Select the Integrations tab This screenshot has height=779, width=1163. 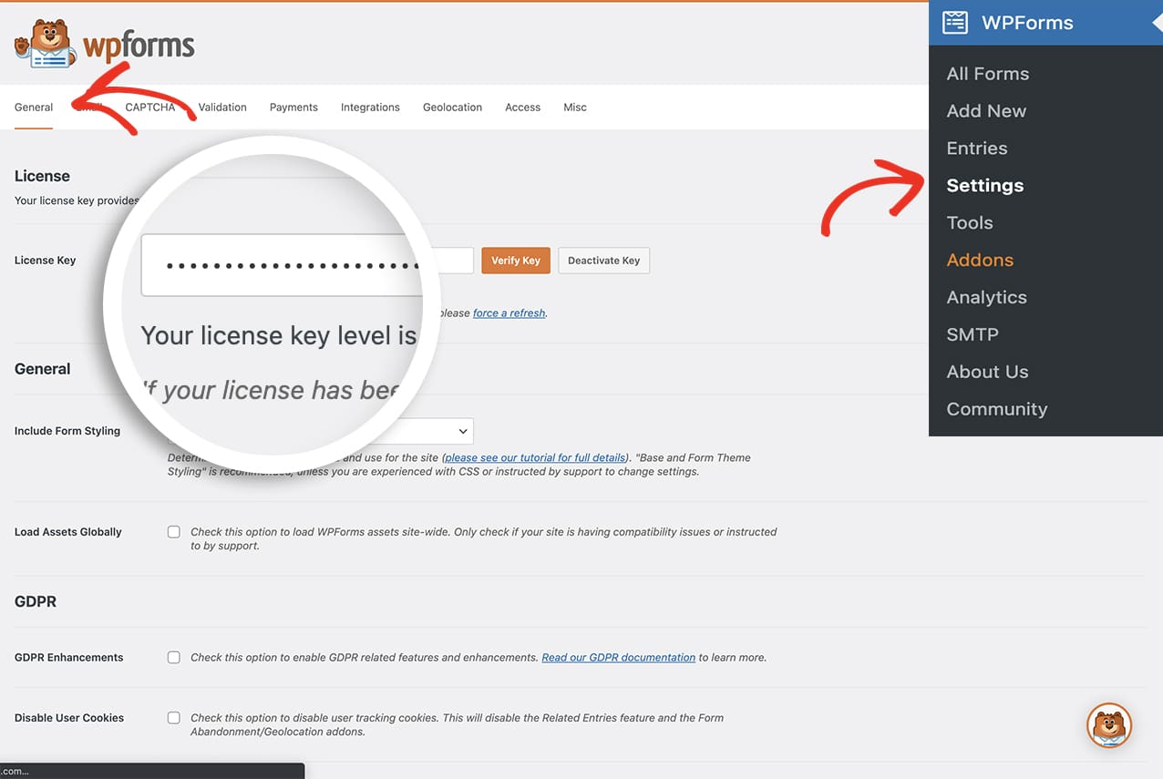point(370,108)
